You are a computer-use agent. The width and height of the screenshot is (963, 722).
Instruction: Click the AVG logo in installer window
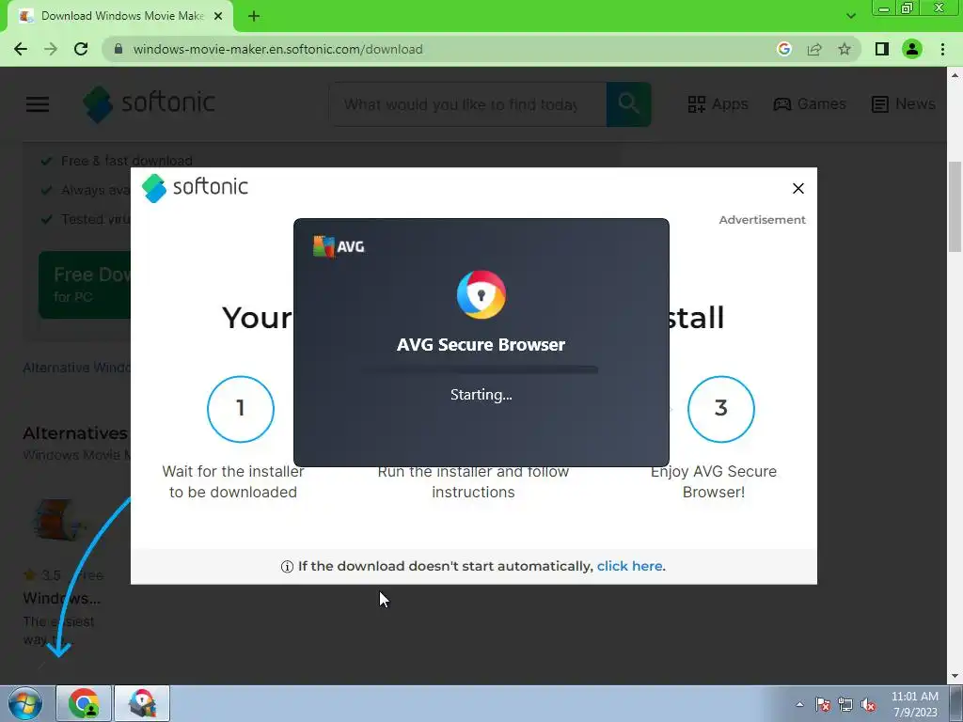(x=339, y=246)
